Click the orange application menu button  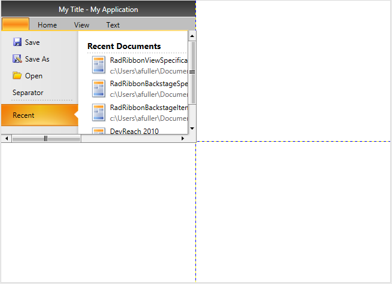(16, 24)
